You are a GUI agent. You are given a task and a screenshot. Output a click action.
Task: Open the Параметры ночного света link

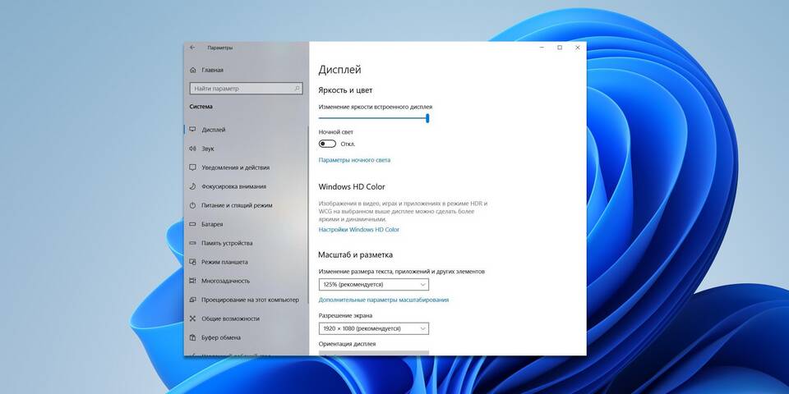[354, 160]
